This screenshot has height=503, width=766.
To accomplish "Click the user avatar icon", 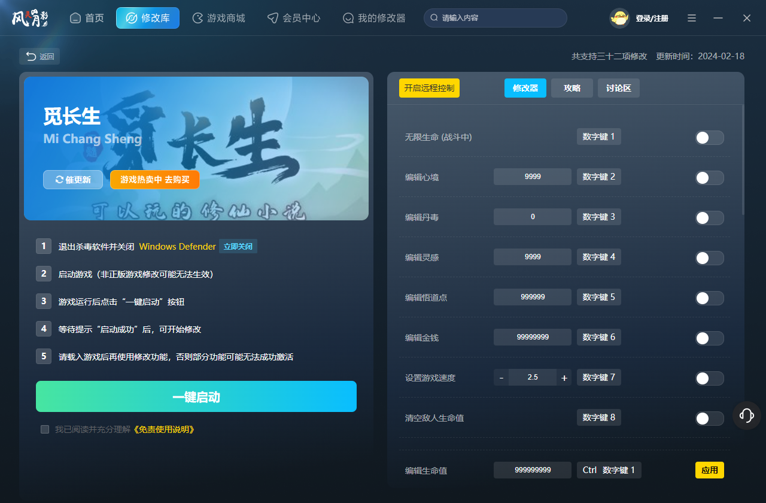I will pos(619,18).
